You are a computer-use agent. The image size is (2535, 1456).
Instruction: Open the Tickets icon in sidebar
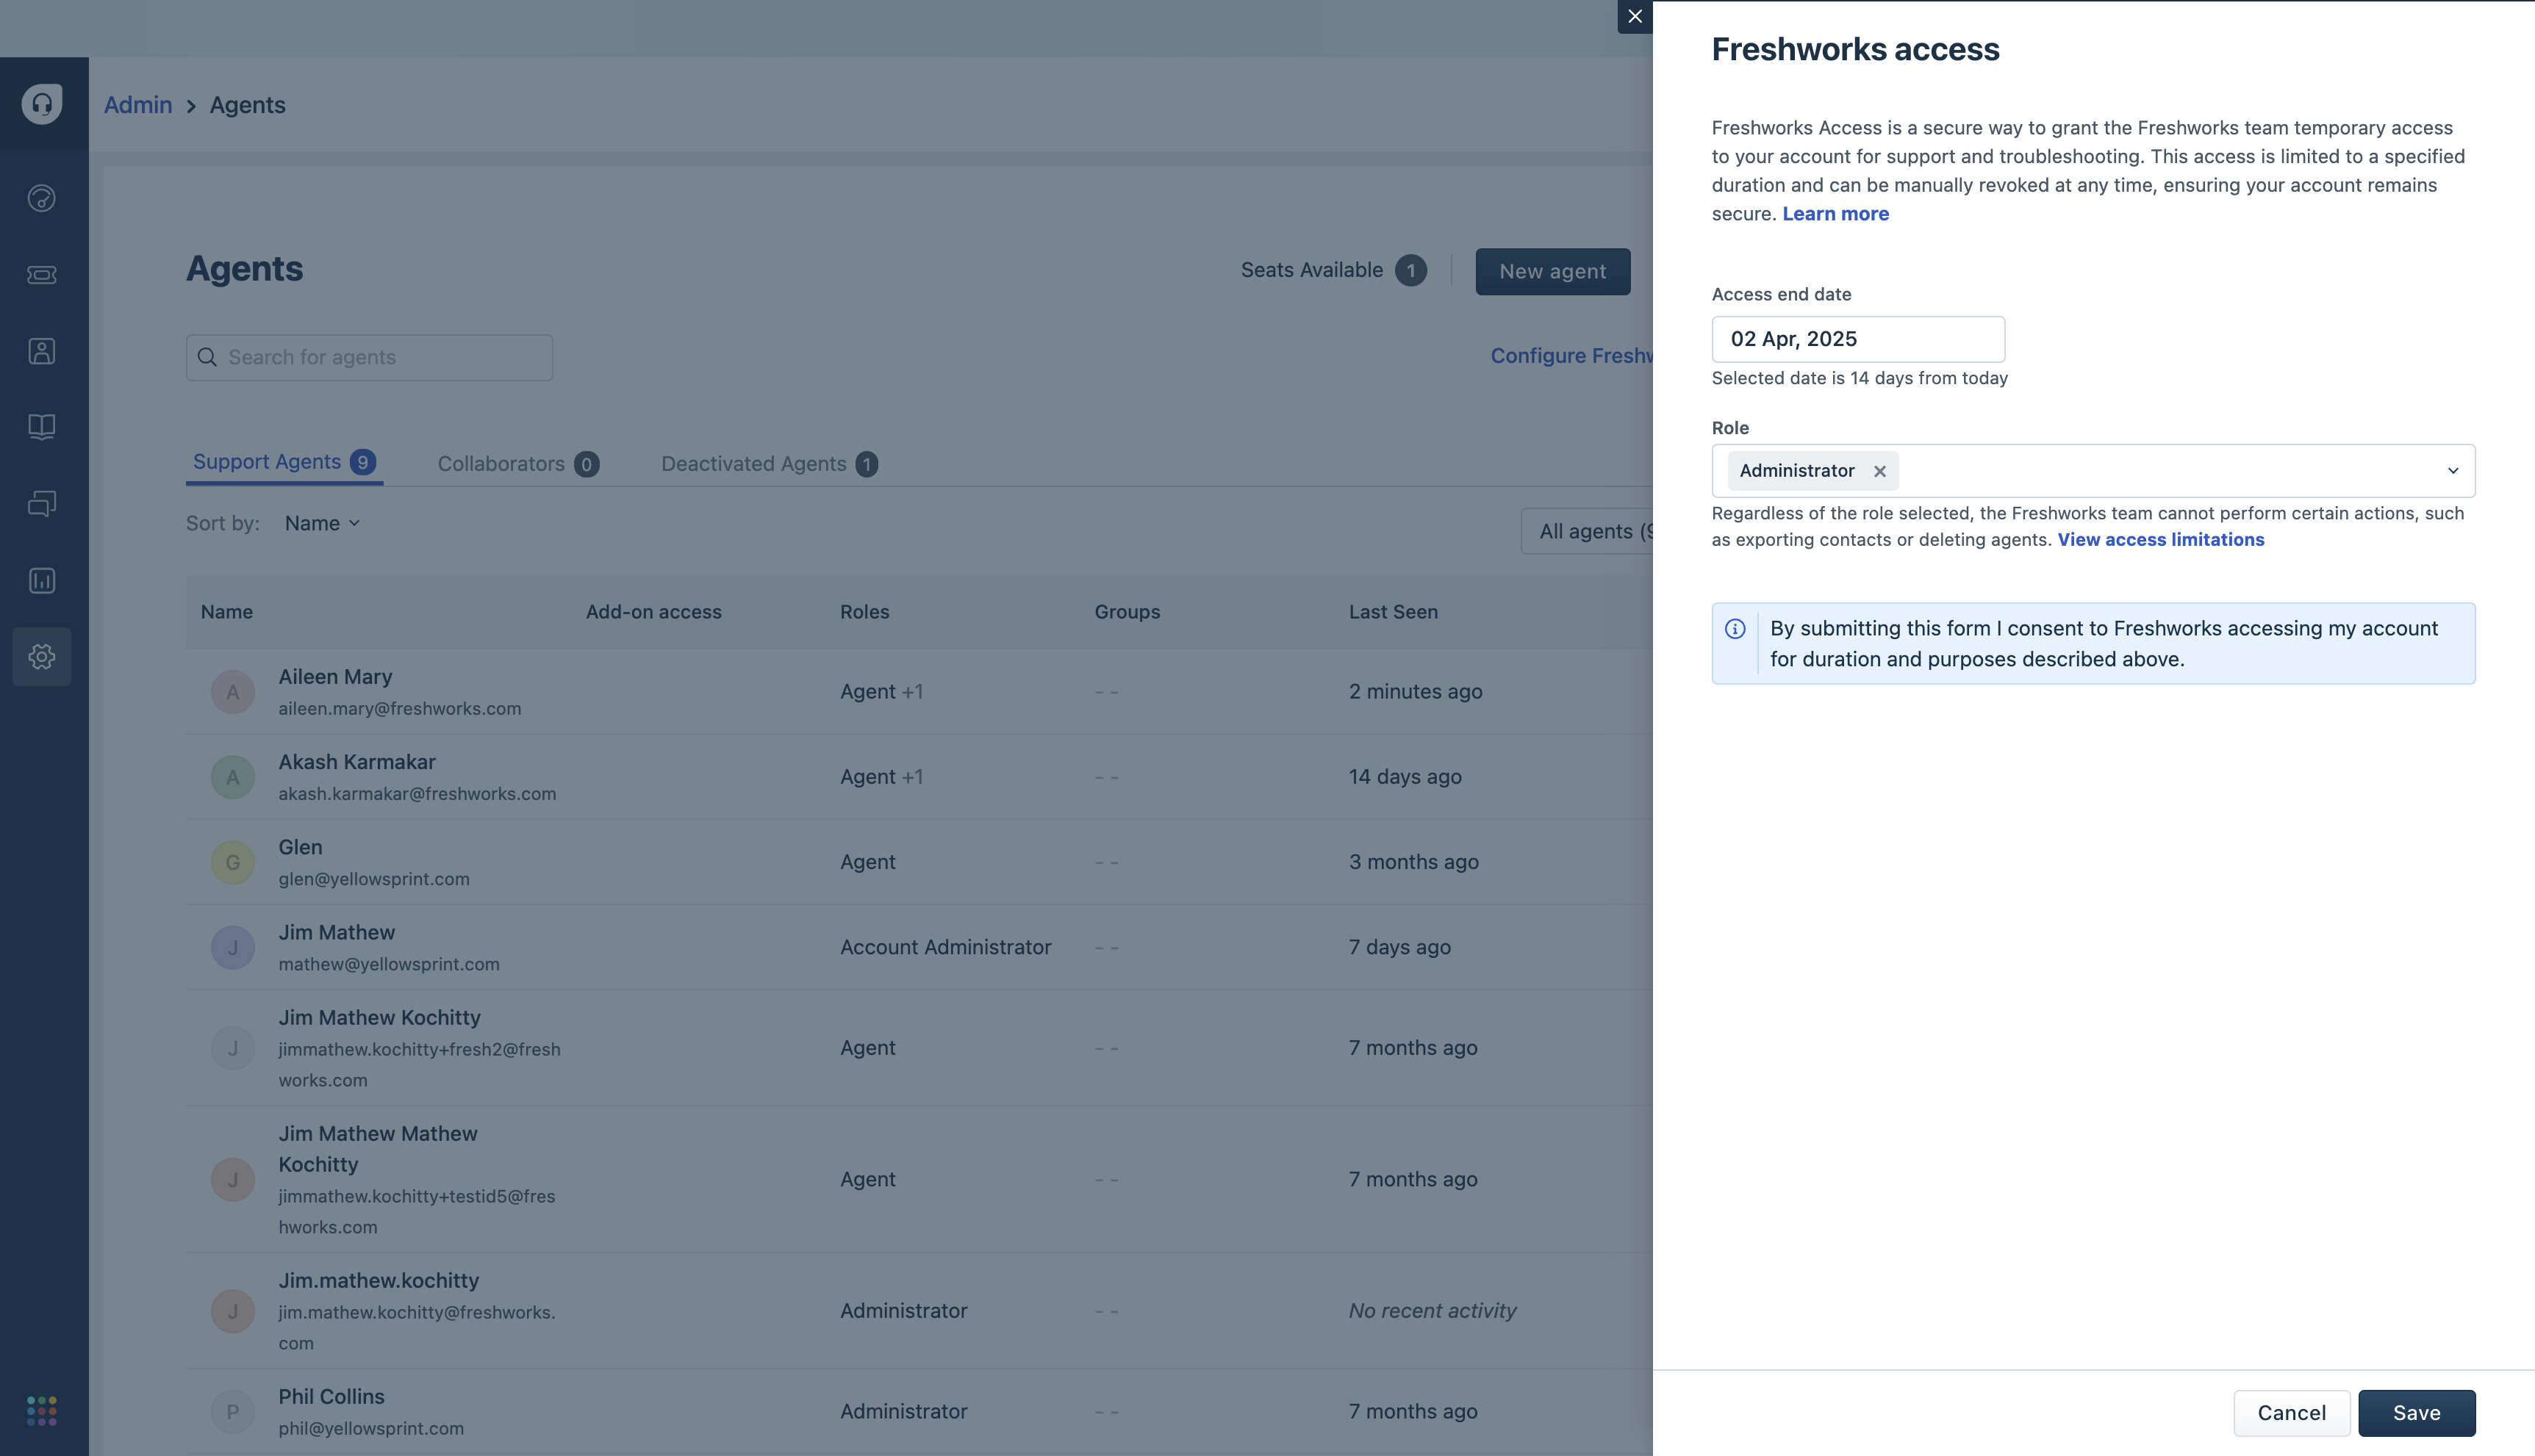click(42, 275)
